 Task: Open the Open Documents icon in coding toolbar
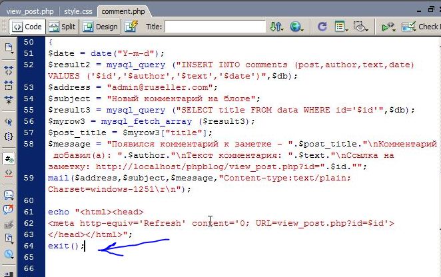[9, 48]
